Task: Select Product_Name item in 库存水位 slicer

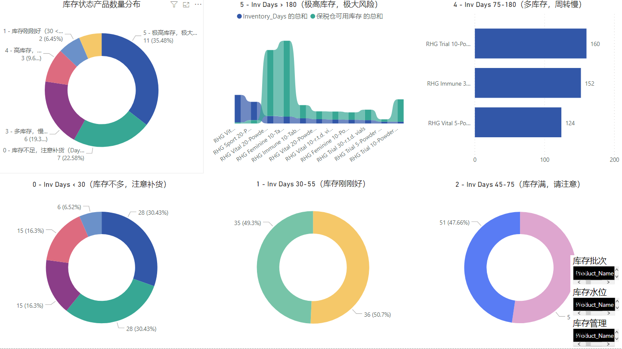Action: tap(594, 305)
